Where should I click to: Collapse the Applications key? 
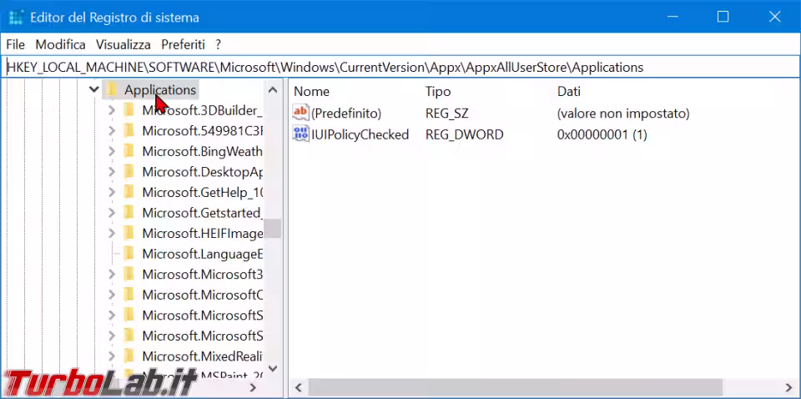(x=94, y=90)
